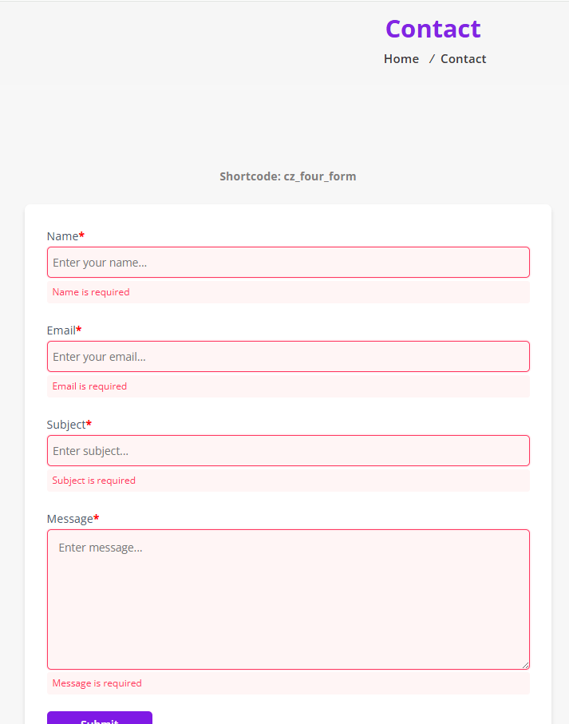Focus the 'Enter your email' input
The image size is (569, 724).
[x=288, y=357]
